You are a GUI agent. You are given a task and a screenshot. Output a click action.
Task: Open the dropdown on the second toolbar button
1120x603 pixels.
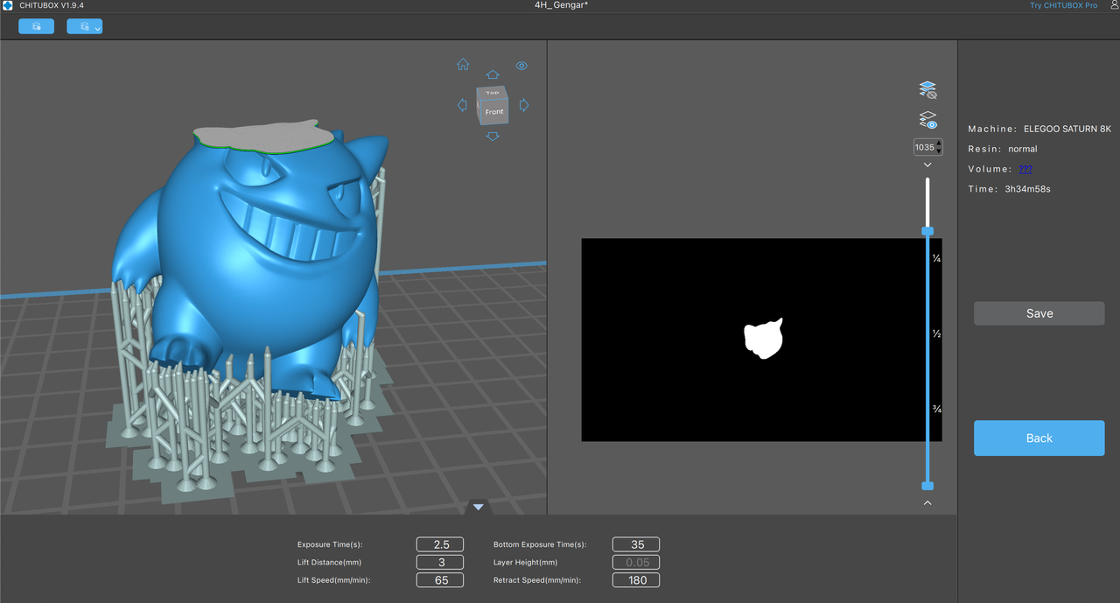pos(97,29)
